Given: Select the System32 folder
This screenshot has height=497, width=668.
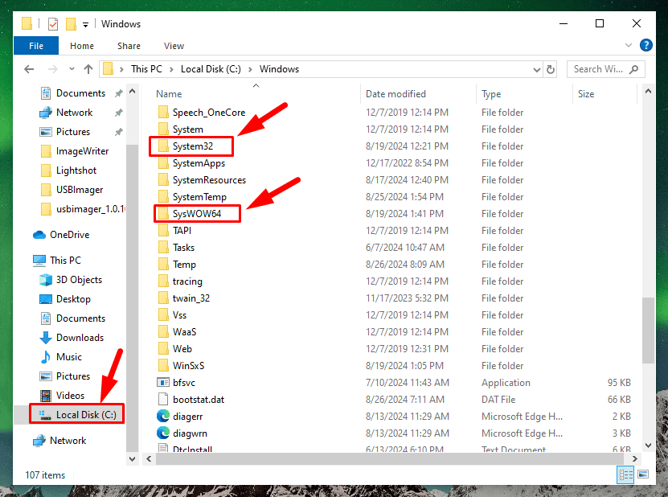Looking at the screenshot, I should [x=192, y=146].
